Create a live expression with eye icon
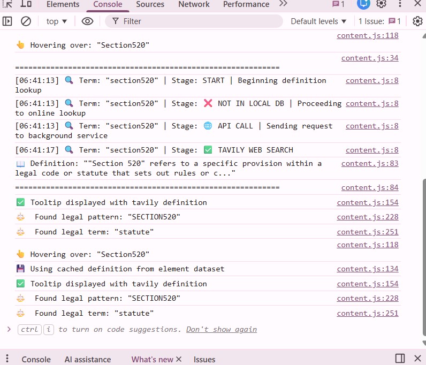 click(87, 21)
